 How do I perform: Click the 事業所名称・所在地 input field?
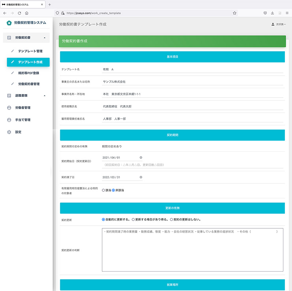point(193,94)
